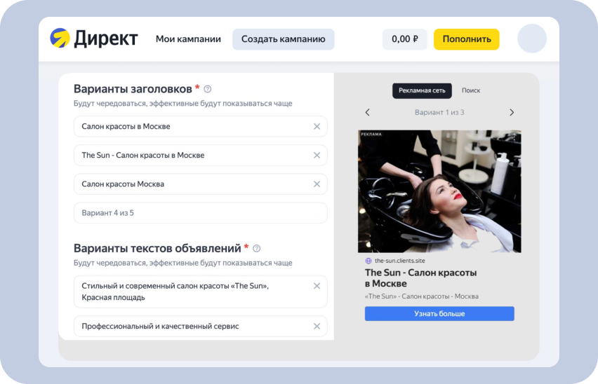Open the the-sun.clients.site link
Image resolution: width=598 pixels, height=384 pixels.
(x=399, y=261)
